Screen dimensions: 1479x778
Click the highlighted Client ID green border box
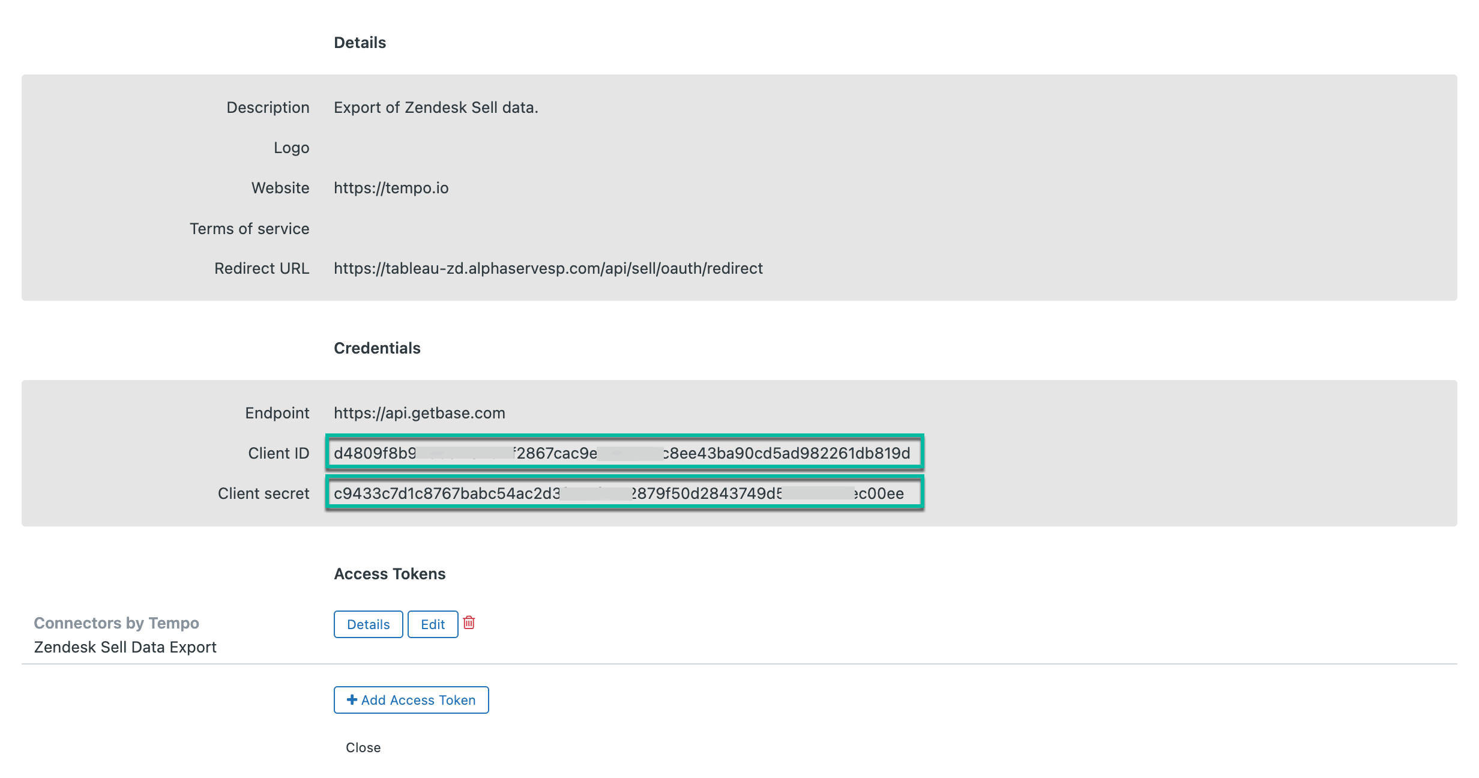(x=624, y=453)
